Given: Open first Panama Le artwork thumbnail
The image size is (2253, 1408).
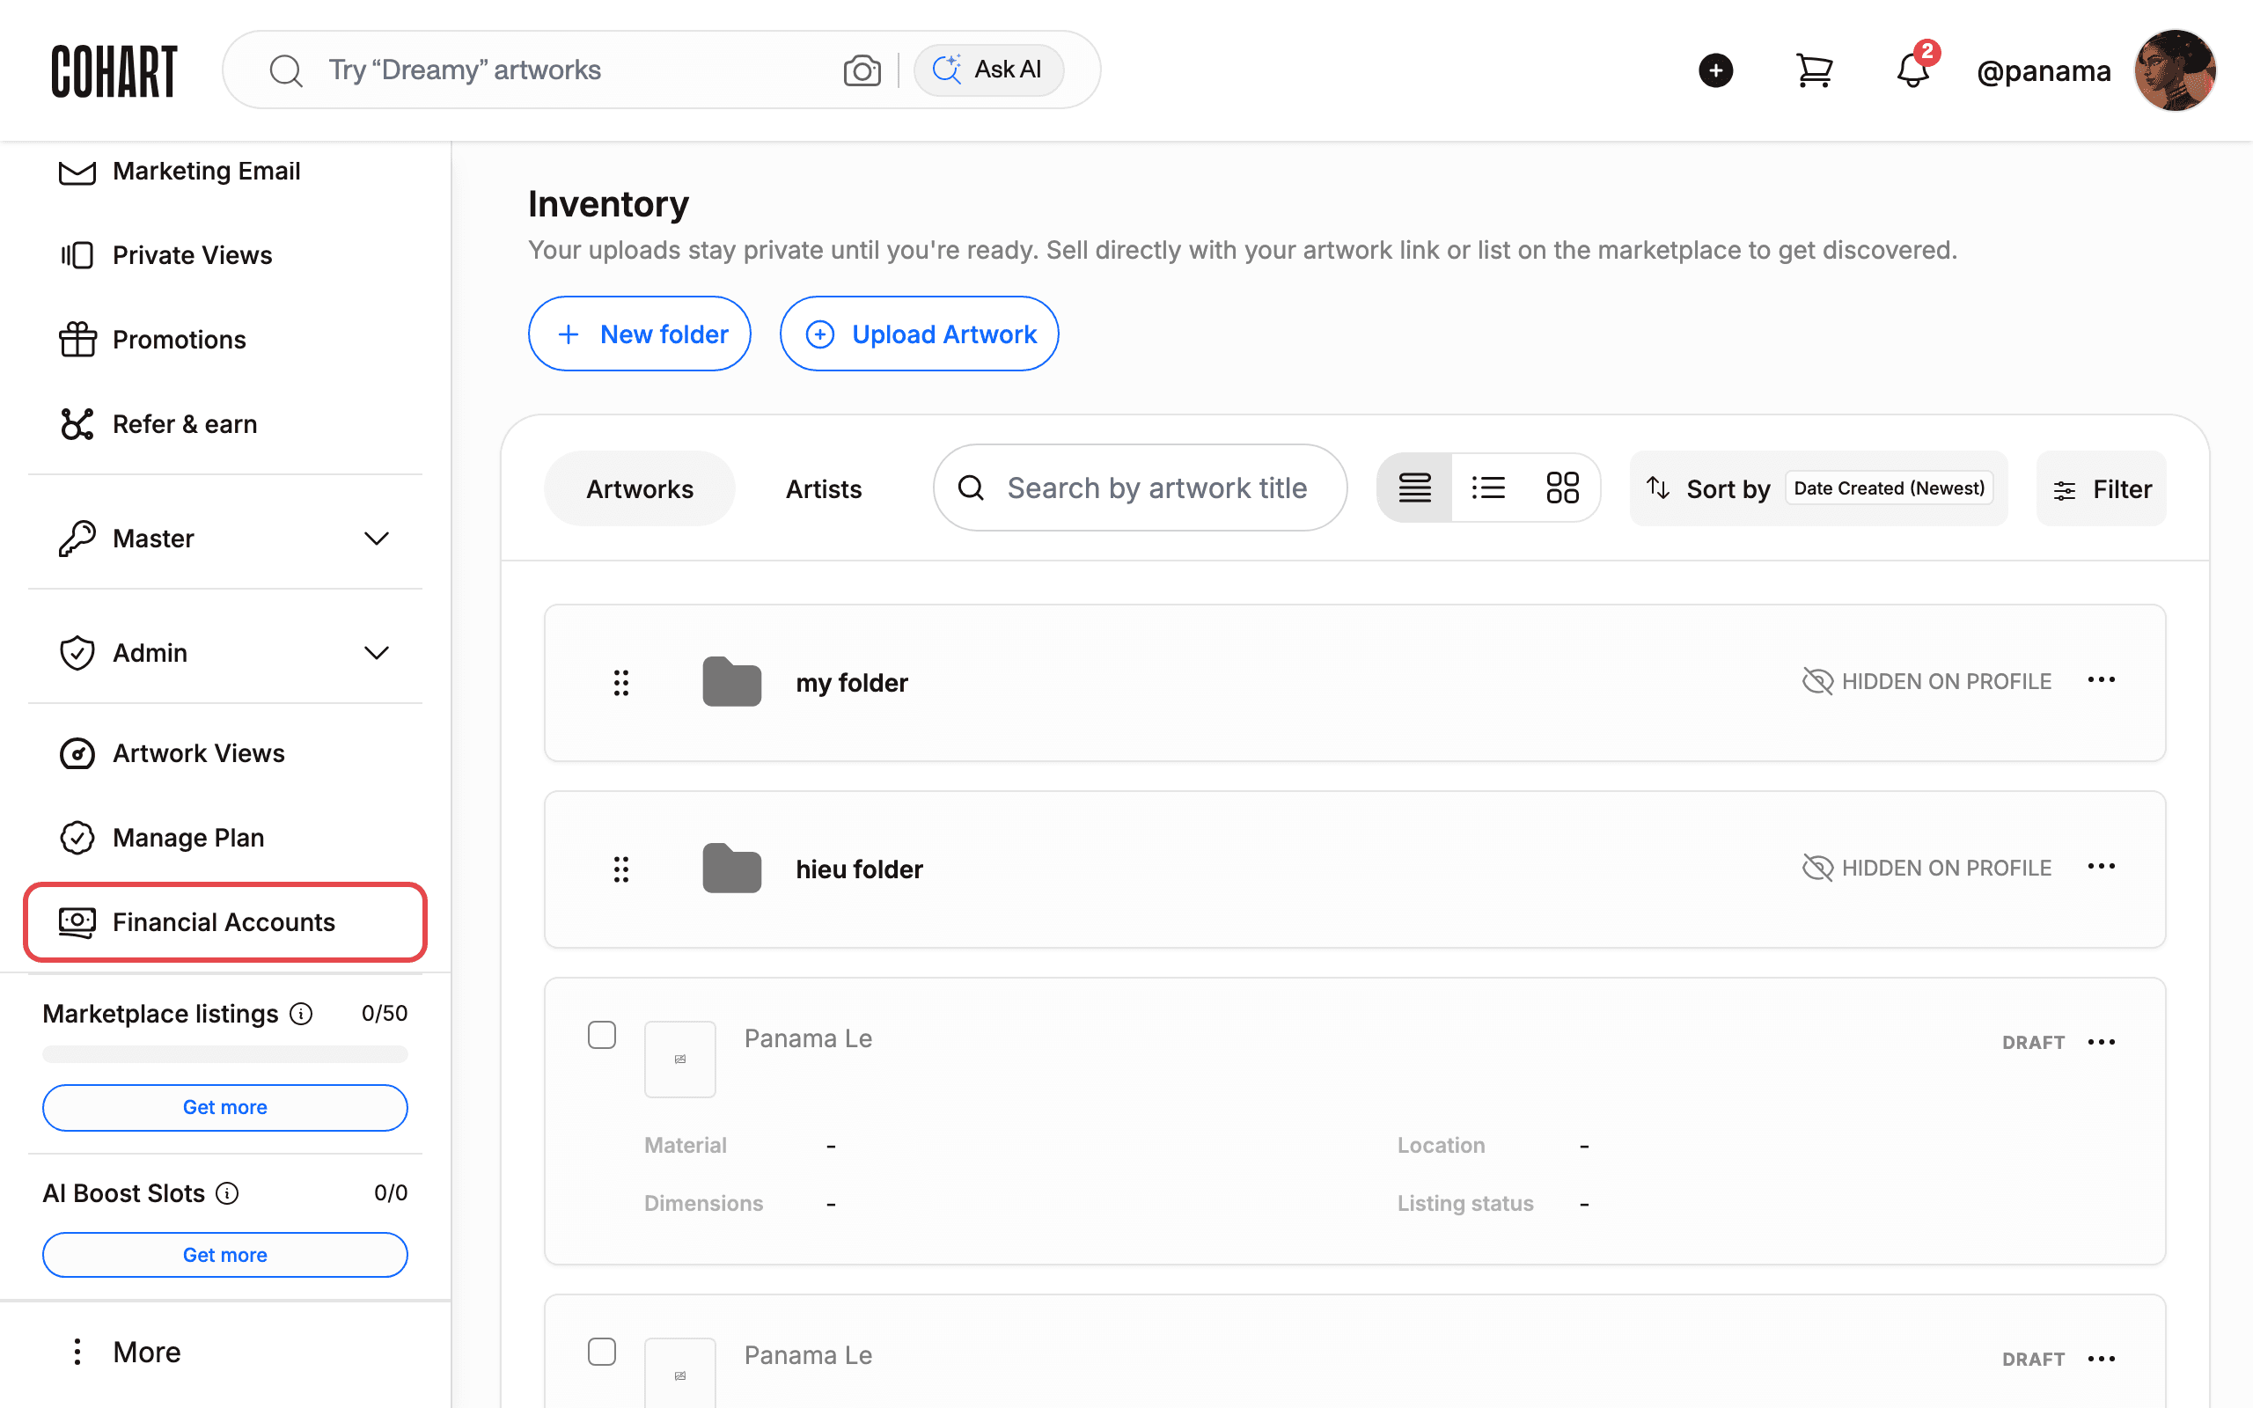Looking at the screenshot, I should coord(679,1059).
